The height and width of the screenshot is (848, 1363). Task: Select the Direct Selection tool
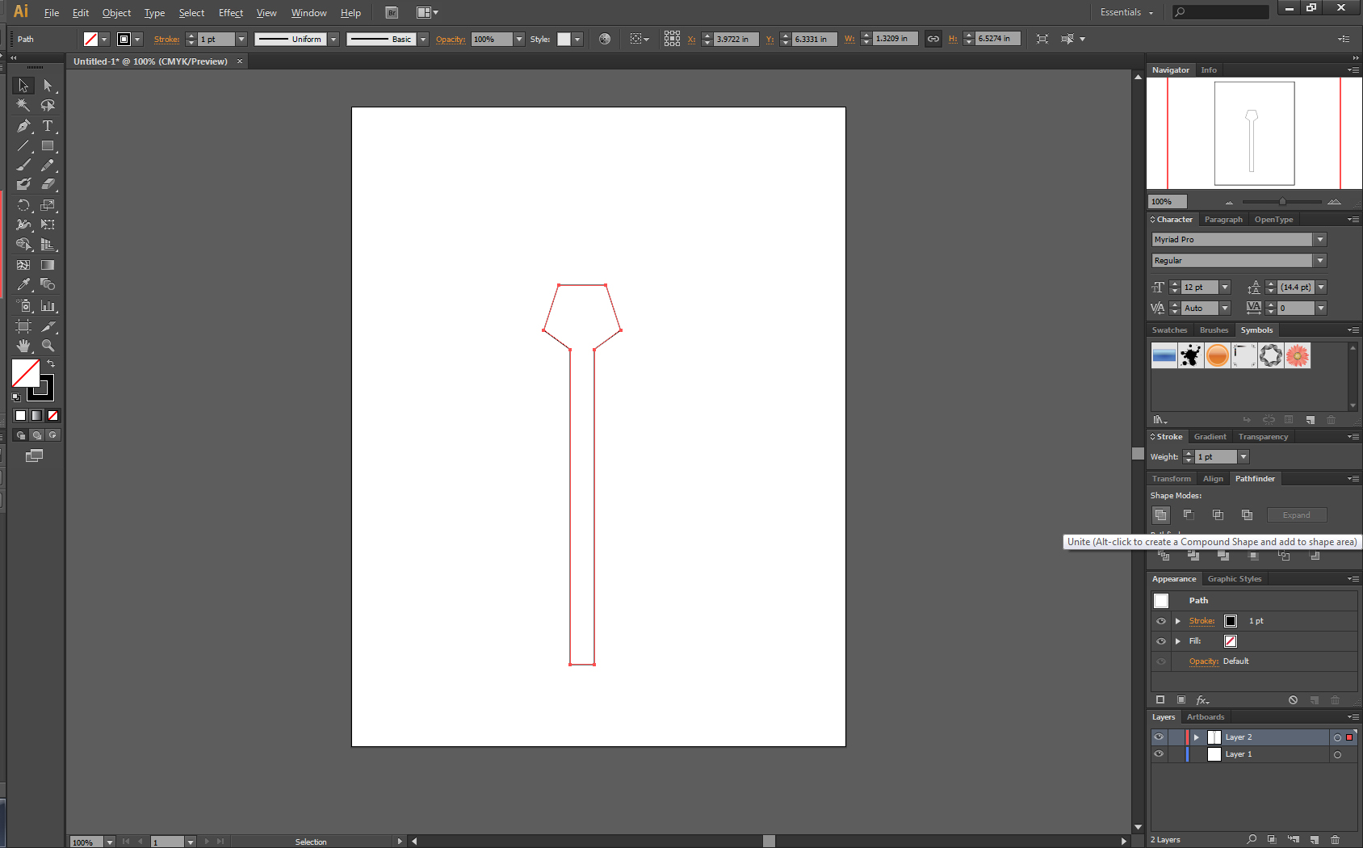click(48, 86)
